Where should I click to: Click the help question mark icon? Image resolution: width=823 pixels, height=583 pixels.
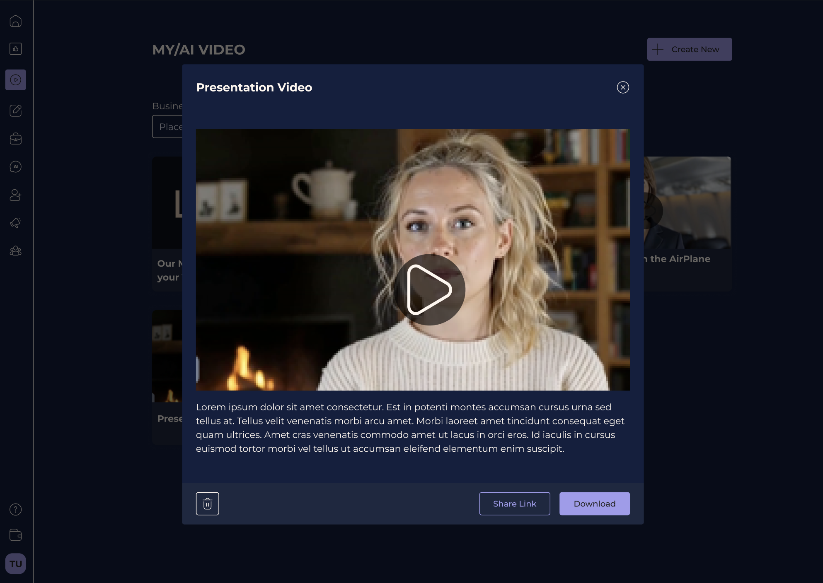click(x=16, y=509)
